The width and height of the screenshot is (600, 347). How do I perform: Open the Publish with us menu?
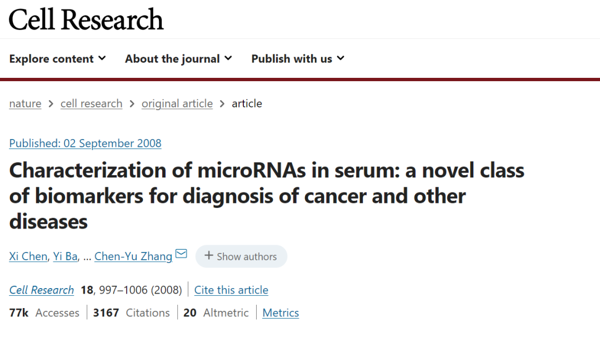[292, 59]
